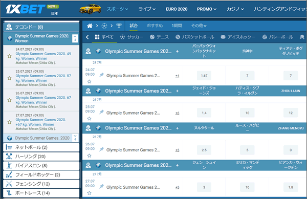Favorite the 26.07 match with star
The image size is (307, 199).
pos(89,156)
